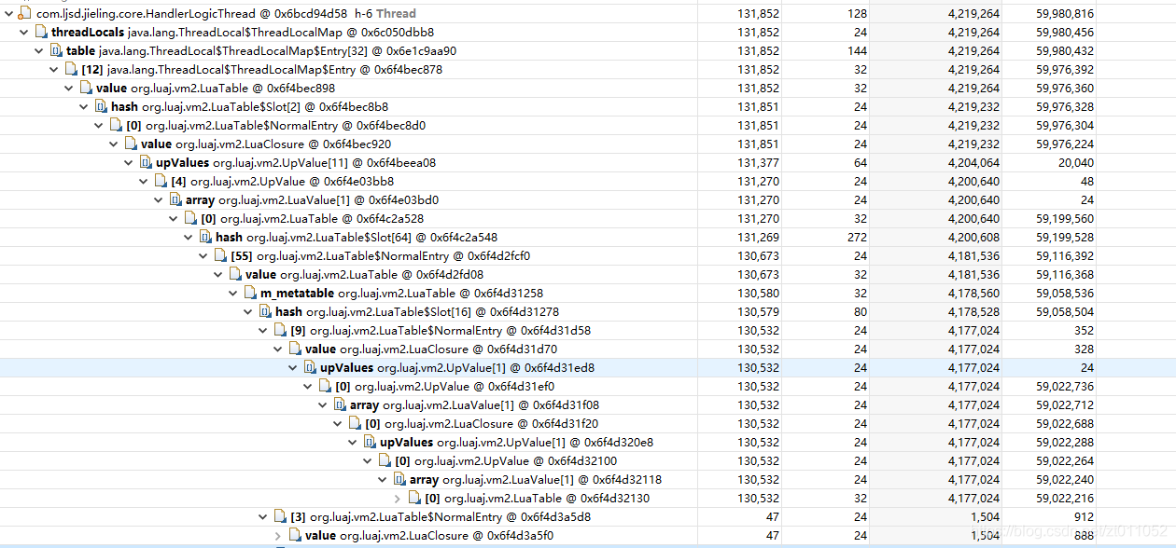Select hash Slot[16] @ 0x6f4d31278 row

pos(588,312)
